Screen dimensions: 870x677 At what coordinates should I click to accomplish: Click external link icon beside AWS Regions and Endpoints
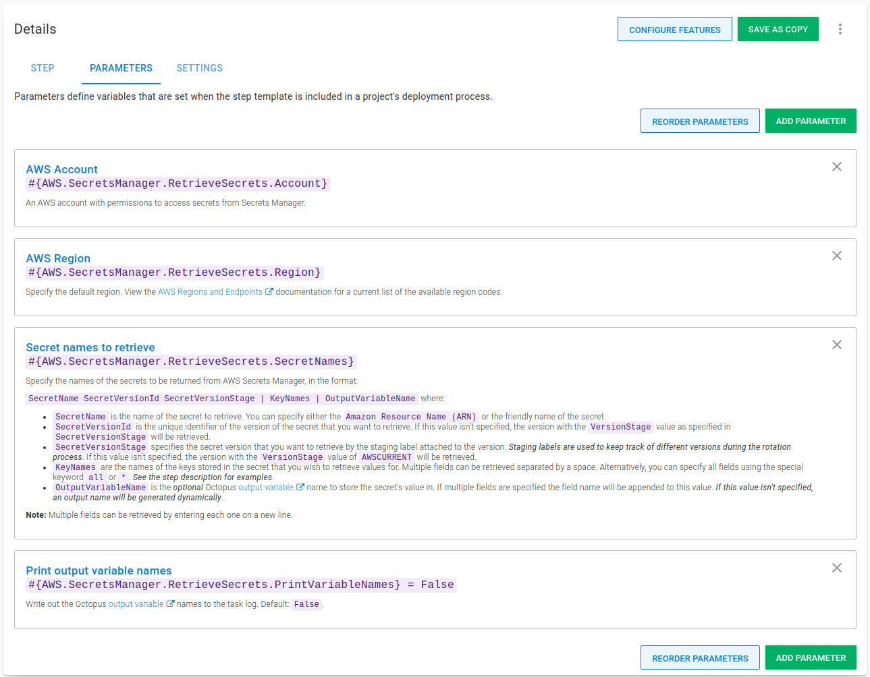tap(269, 292)
